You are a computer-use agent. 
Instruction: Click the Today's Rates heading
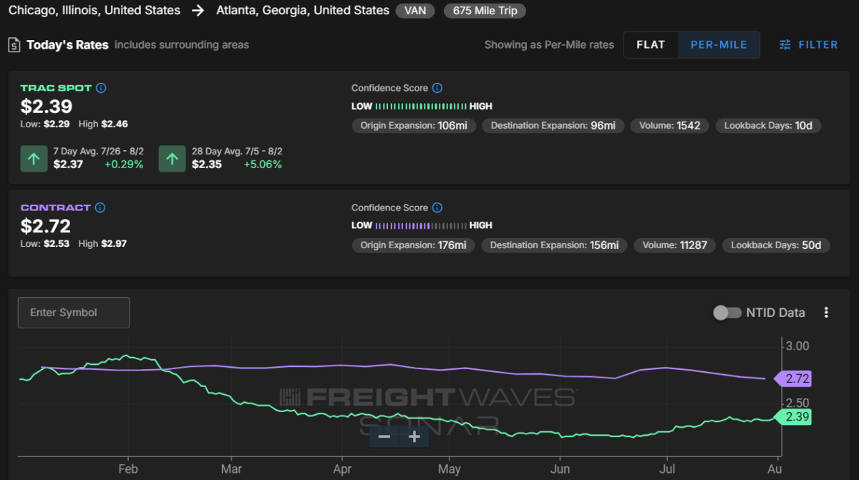pyautogui.click(x=67, y=44)
